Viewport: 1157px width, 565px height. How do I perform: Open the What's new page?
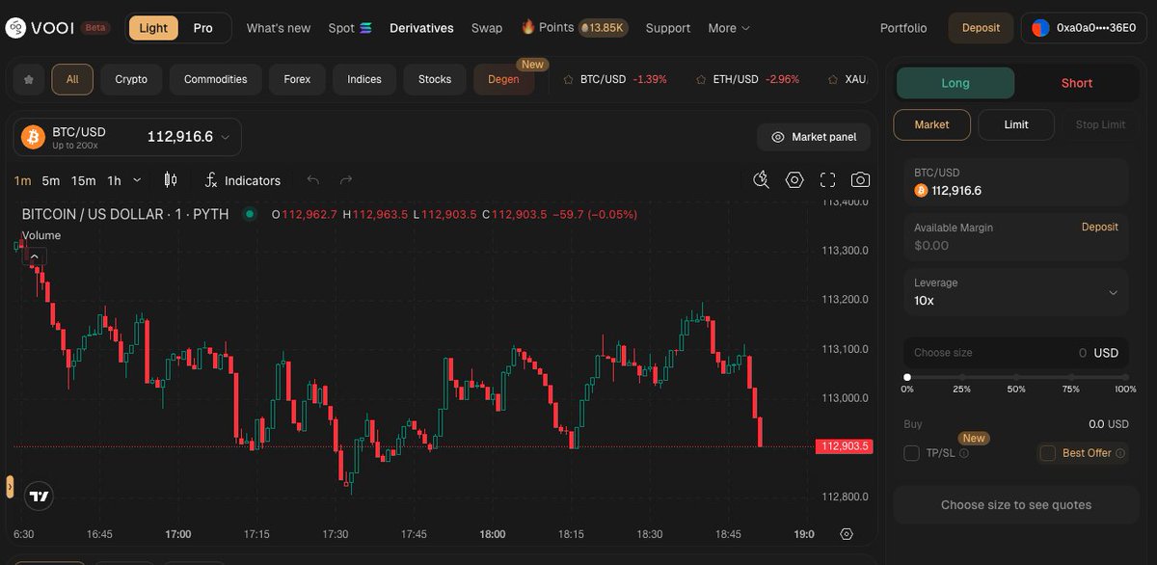[279, 28]
